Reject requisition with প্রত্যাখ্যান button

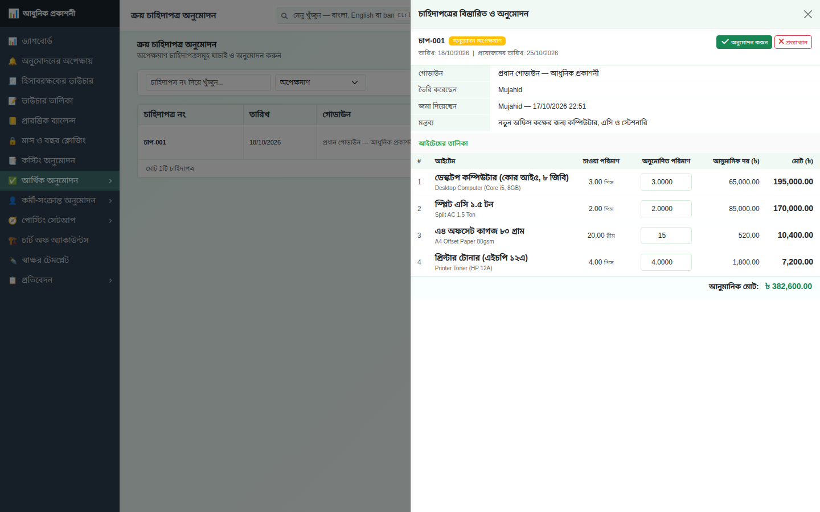point(793,42)
